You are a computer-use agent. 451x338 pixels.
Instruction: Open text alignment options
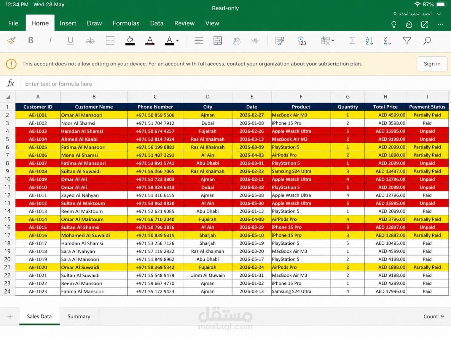[x=199, y=41]
